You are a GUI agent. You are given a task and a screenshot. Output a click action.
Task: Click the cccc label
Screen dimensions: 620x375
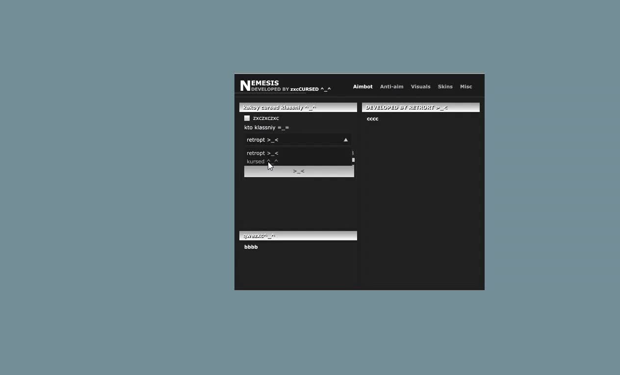(372, 118)
